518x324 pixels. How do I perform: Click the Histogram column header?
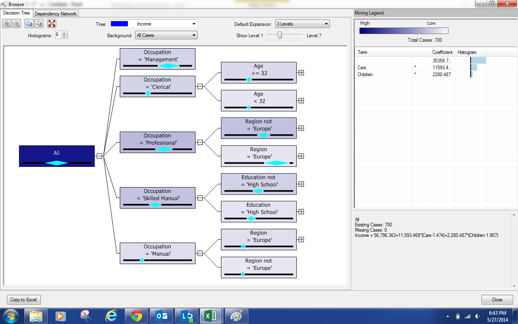(x=471, y=52)
